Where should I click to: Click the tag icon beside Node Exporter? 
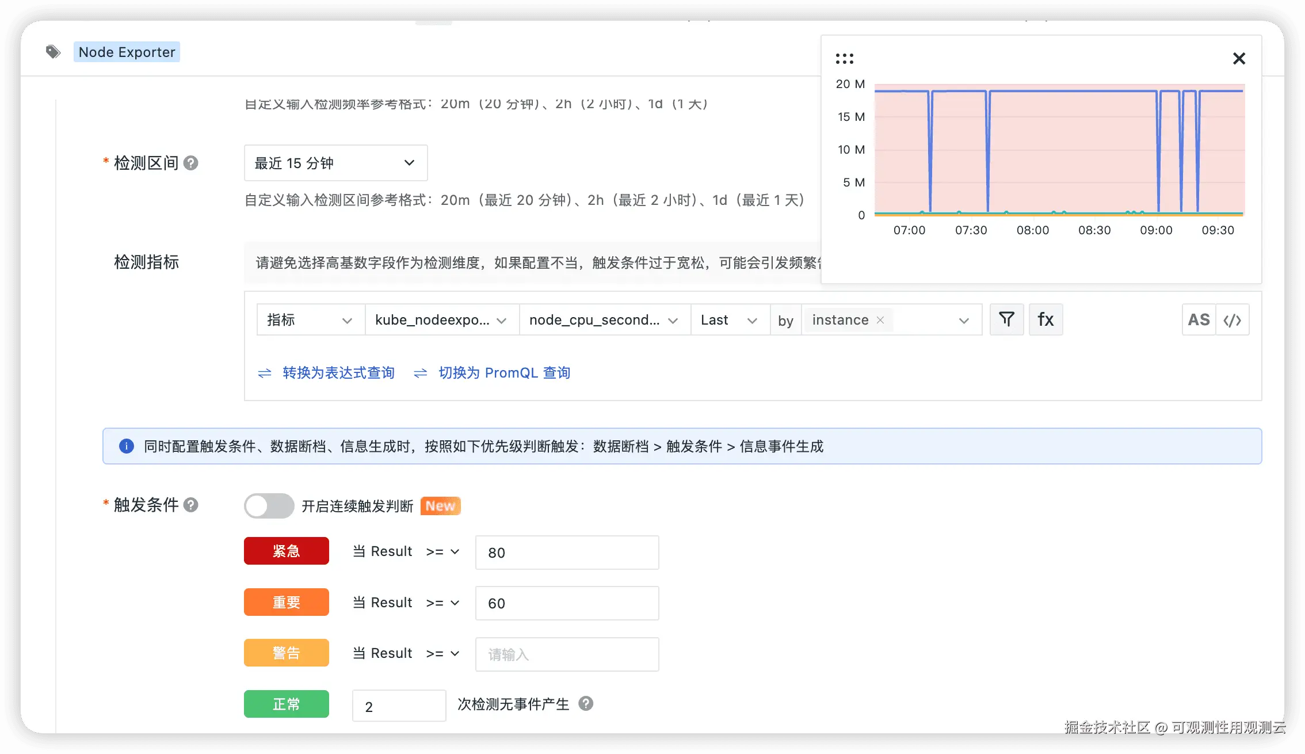[53, 52]
